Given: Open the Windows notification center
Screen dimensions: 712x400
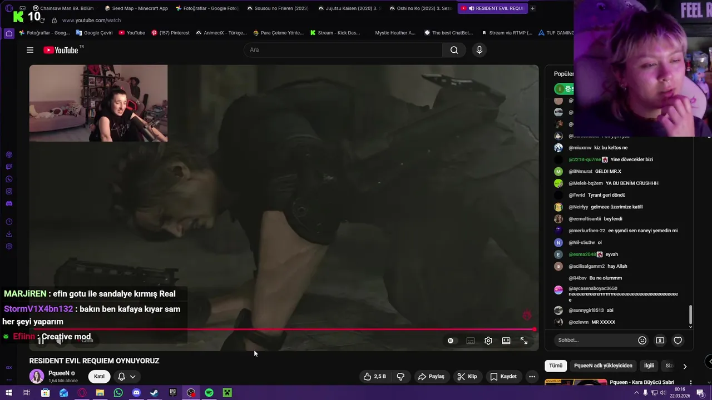Looking at the screenshot, I should tap(700, 393).
